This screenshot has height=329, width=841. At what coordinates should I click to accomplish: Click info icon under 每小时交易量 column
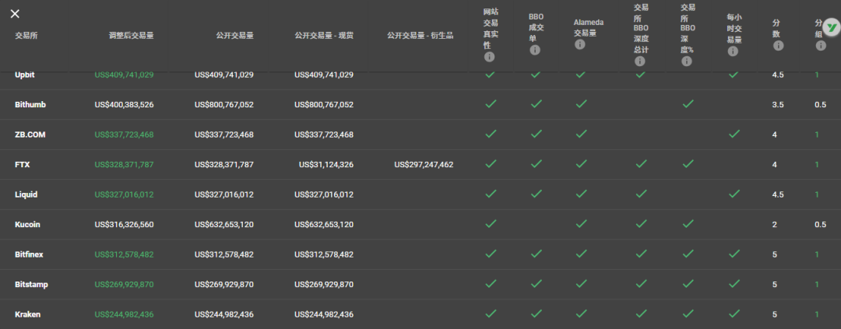[732, 51]
